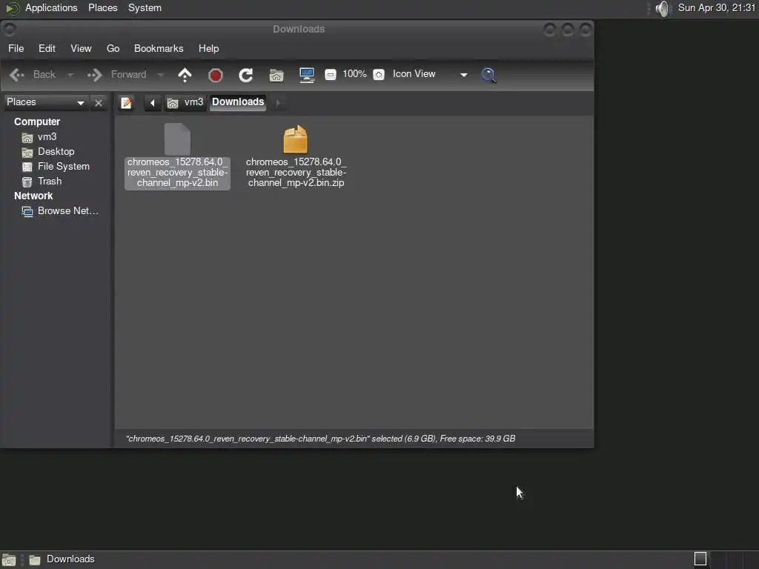Open the Edit menu
The image size is (759, 569).
[x=47, y=48]
